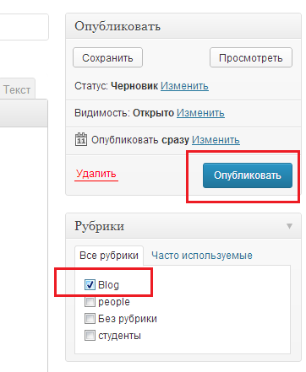Click the blue Опубликовать button

point(248,175)
